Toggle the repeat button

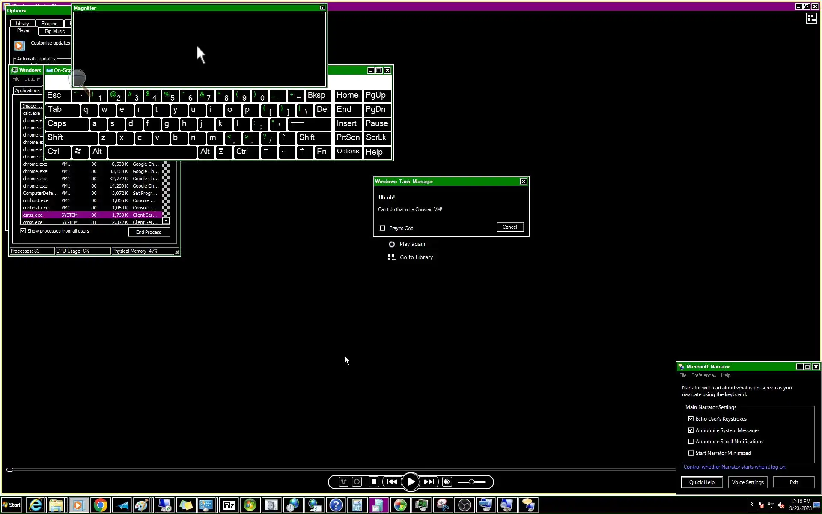[x=357, y=482]
